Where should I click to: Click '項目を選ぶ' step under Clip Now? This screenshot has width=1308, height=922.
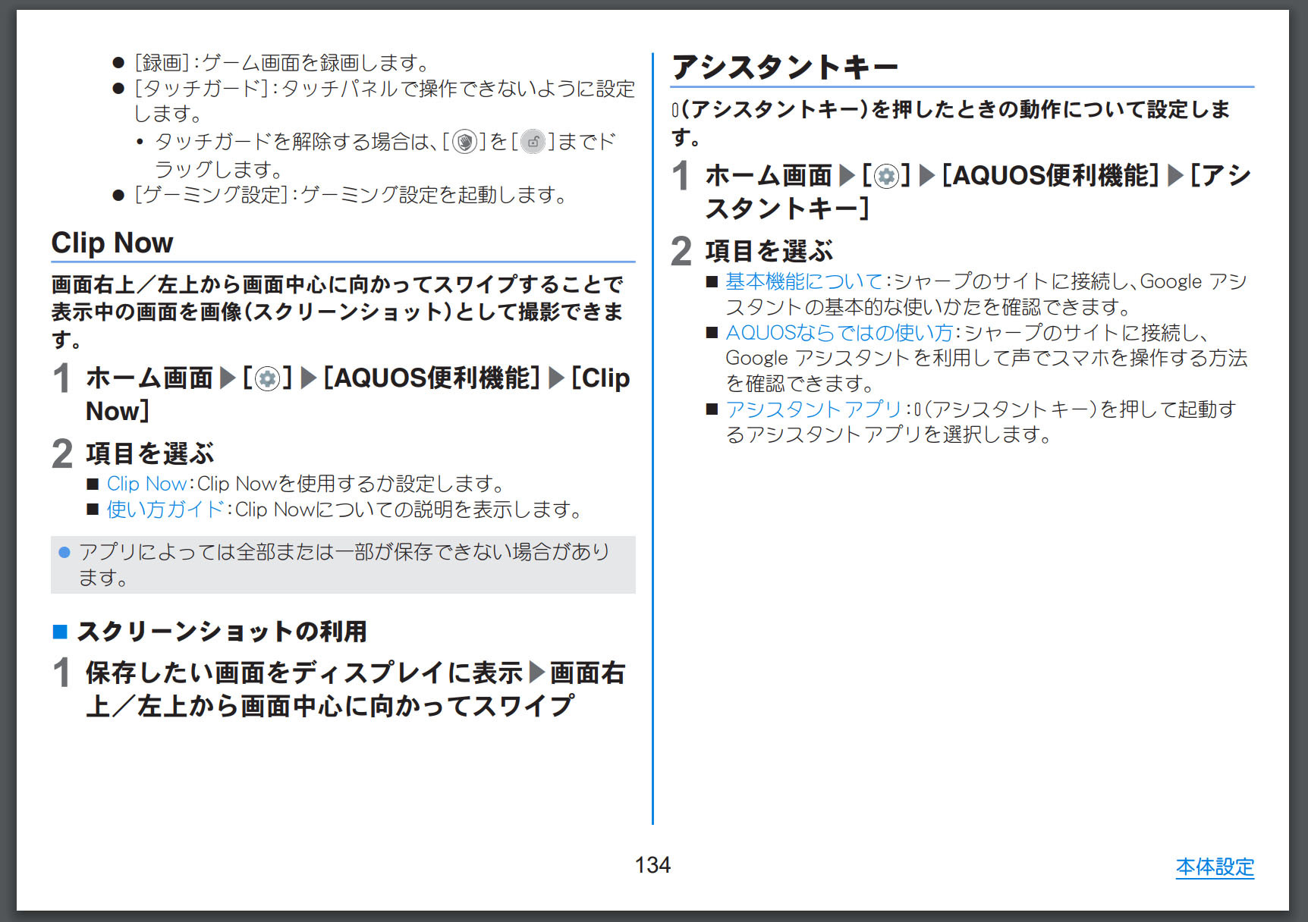[x=150, y=453]
